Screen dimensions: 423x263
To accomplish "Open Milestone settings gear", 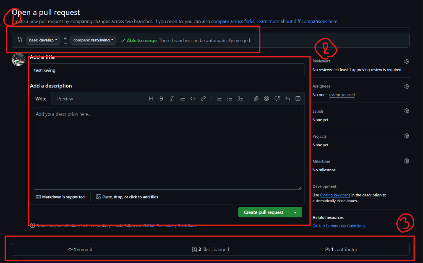I will [407, 161].
